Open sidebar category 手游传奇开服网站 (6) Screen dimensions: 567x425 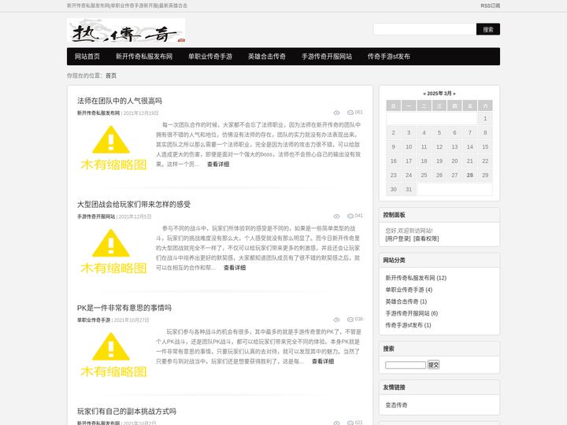(x=412, y=313)
